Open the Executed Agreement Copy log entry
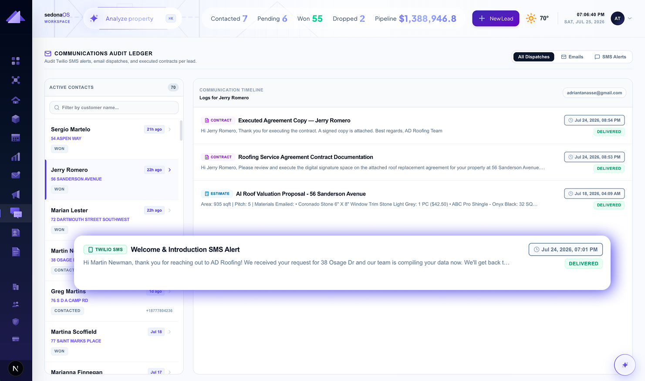 [x=412, y=125]
